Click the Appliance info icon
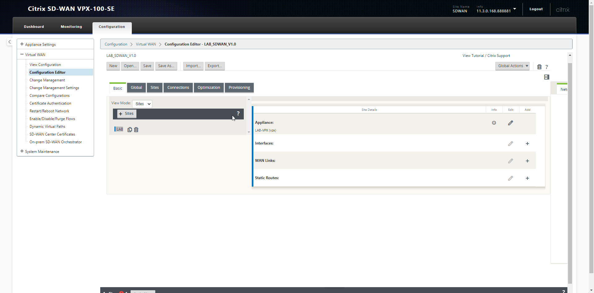 [x=494, y=123]
